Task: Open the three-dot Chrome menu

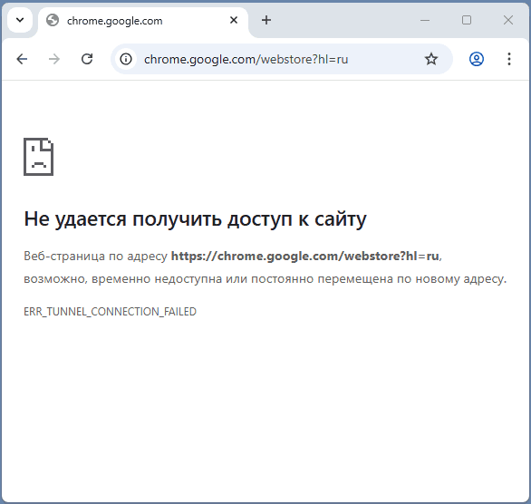Action: pos(508,59)
